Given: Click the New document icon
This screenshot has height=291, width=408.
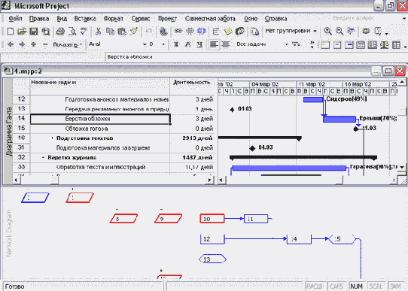Looking at the screenshot, I should [11, 32].
